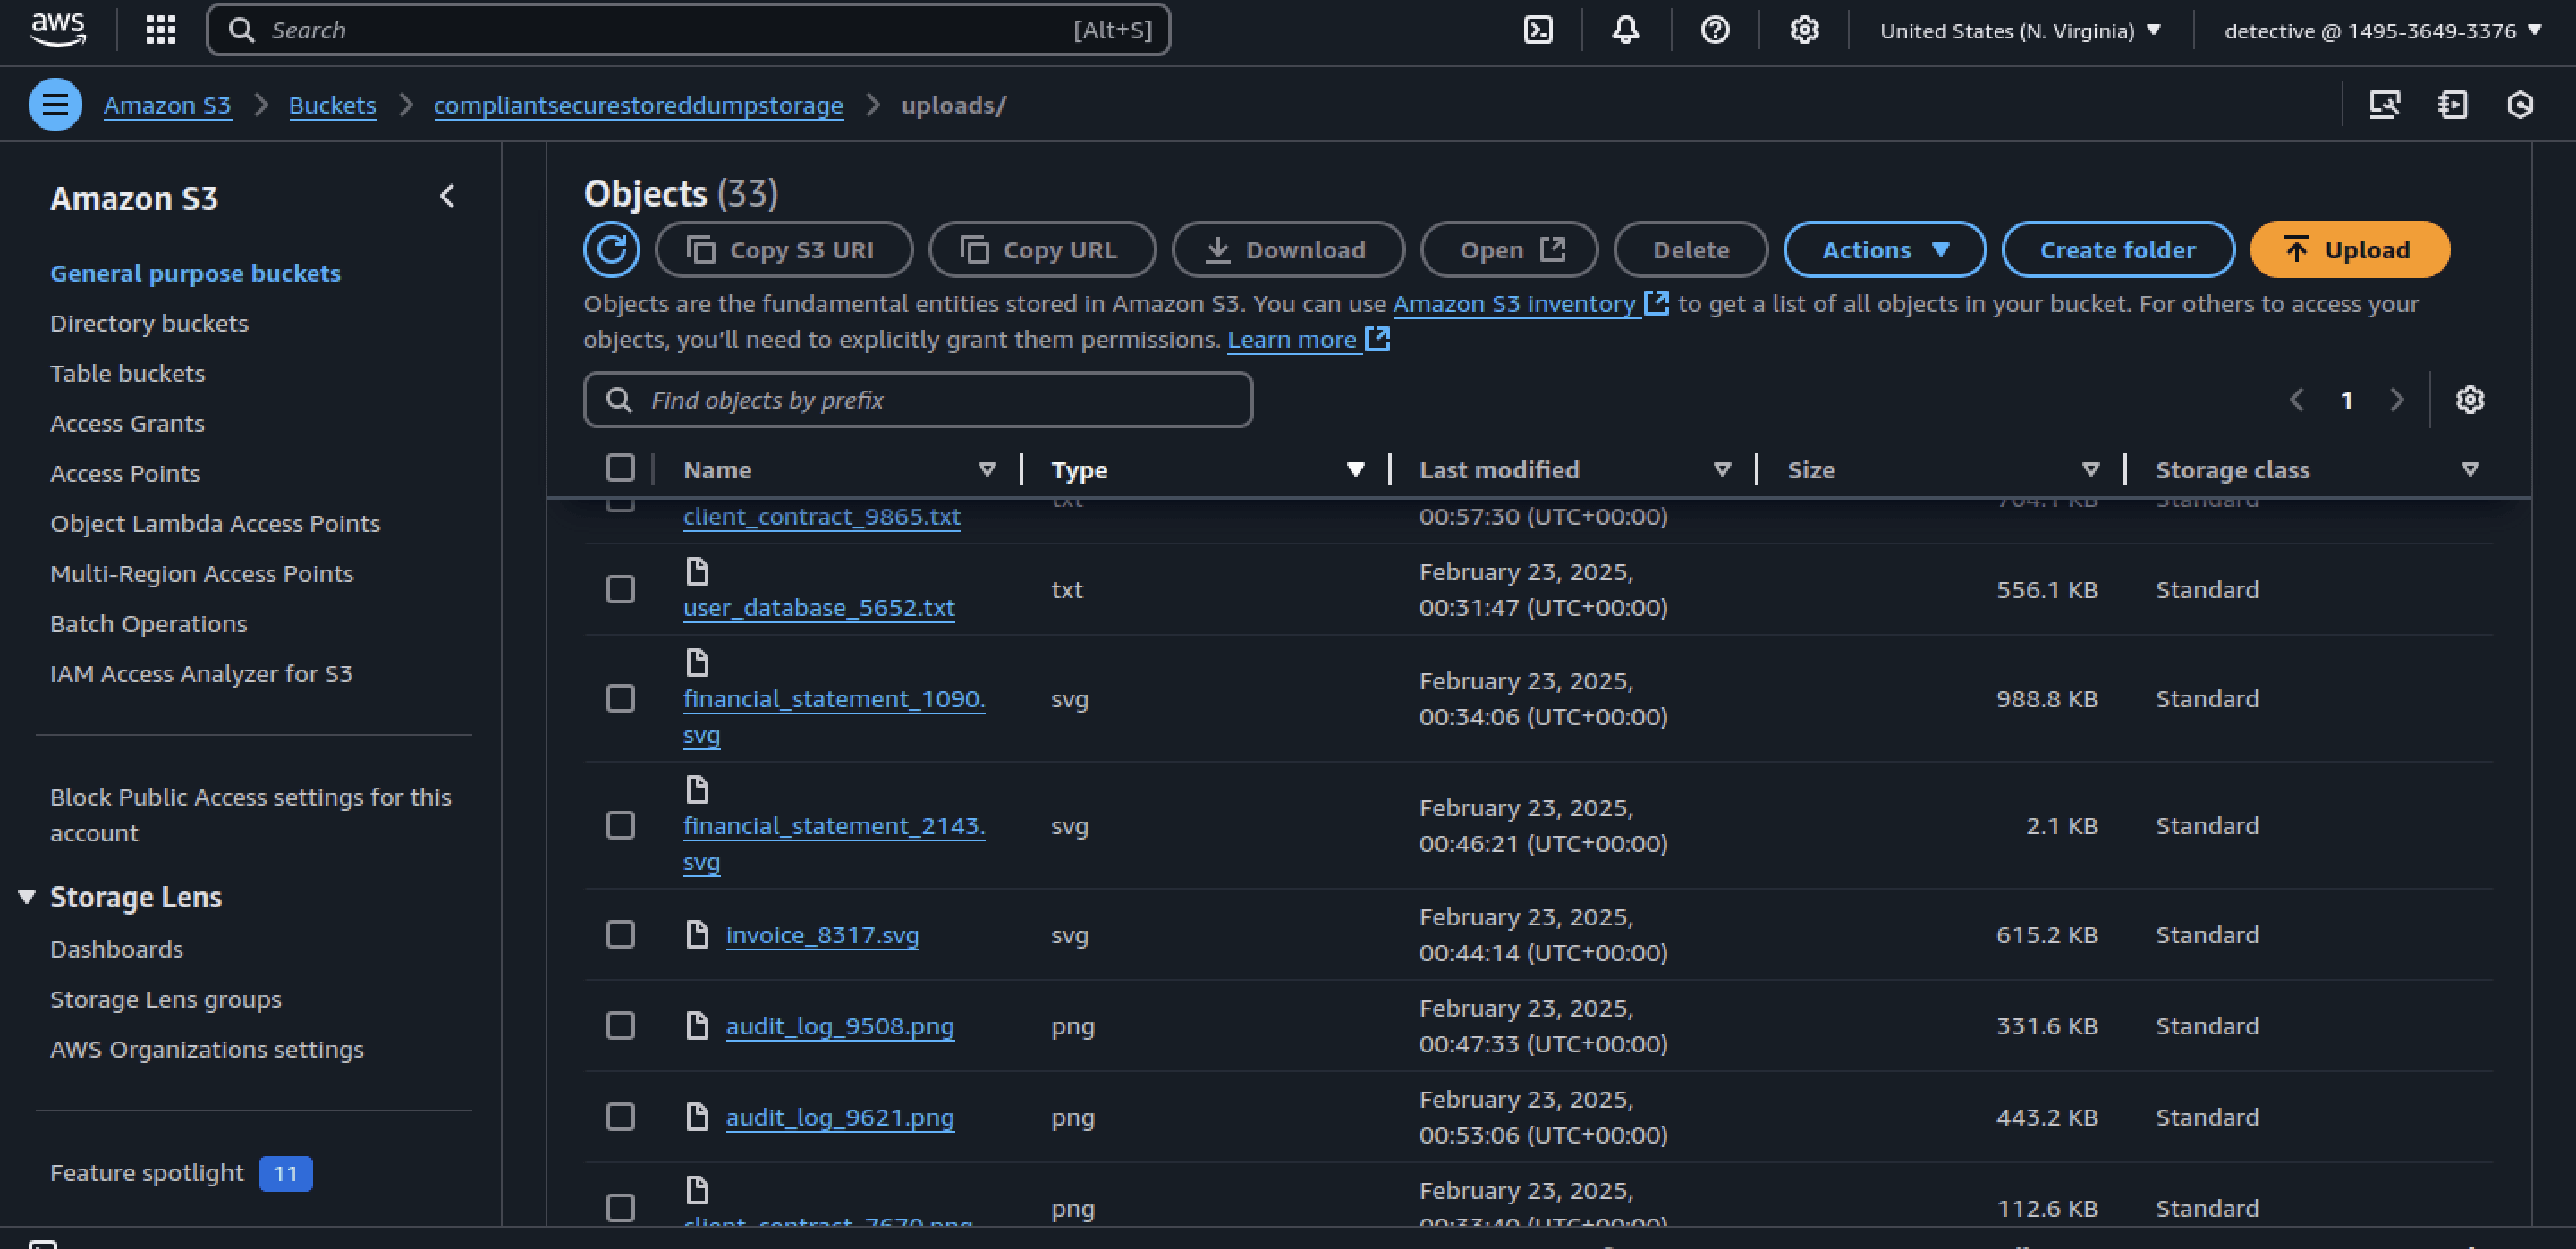Open IAM Access Analyzer for S3

click(201, 673)
